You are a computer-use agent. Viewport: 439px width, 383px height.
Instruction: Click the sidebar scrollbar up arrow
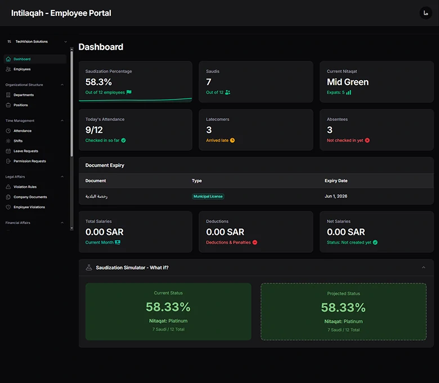coord(71,50)
